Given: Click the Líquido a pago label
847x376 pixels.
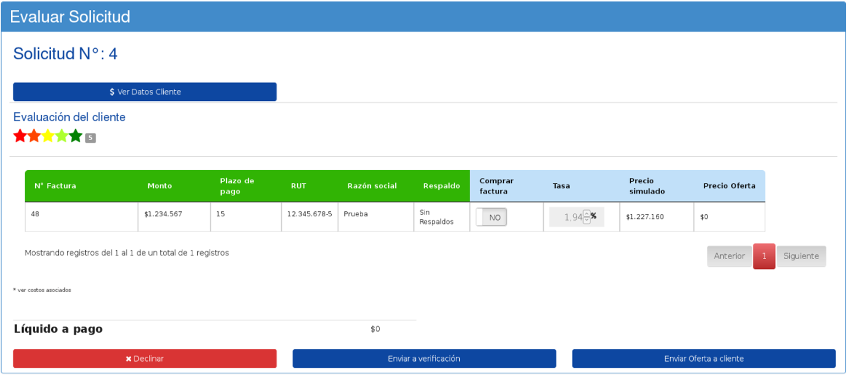Looking at the screenshot, I should pyautogui.click(x=58, y=329).
